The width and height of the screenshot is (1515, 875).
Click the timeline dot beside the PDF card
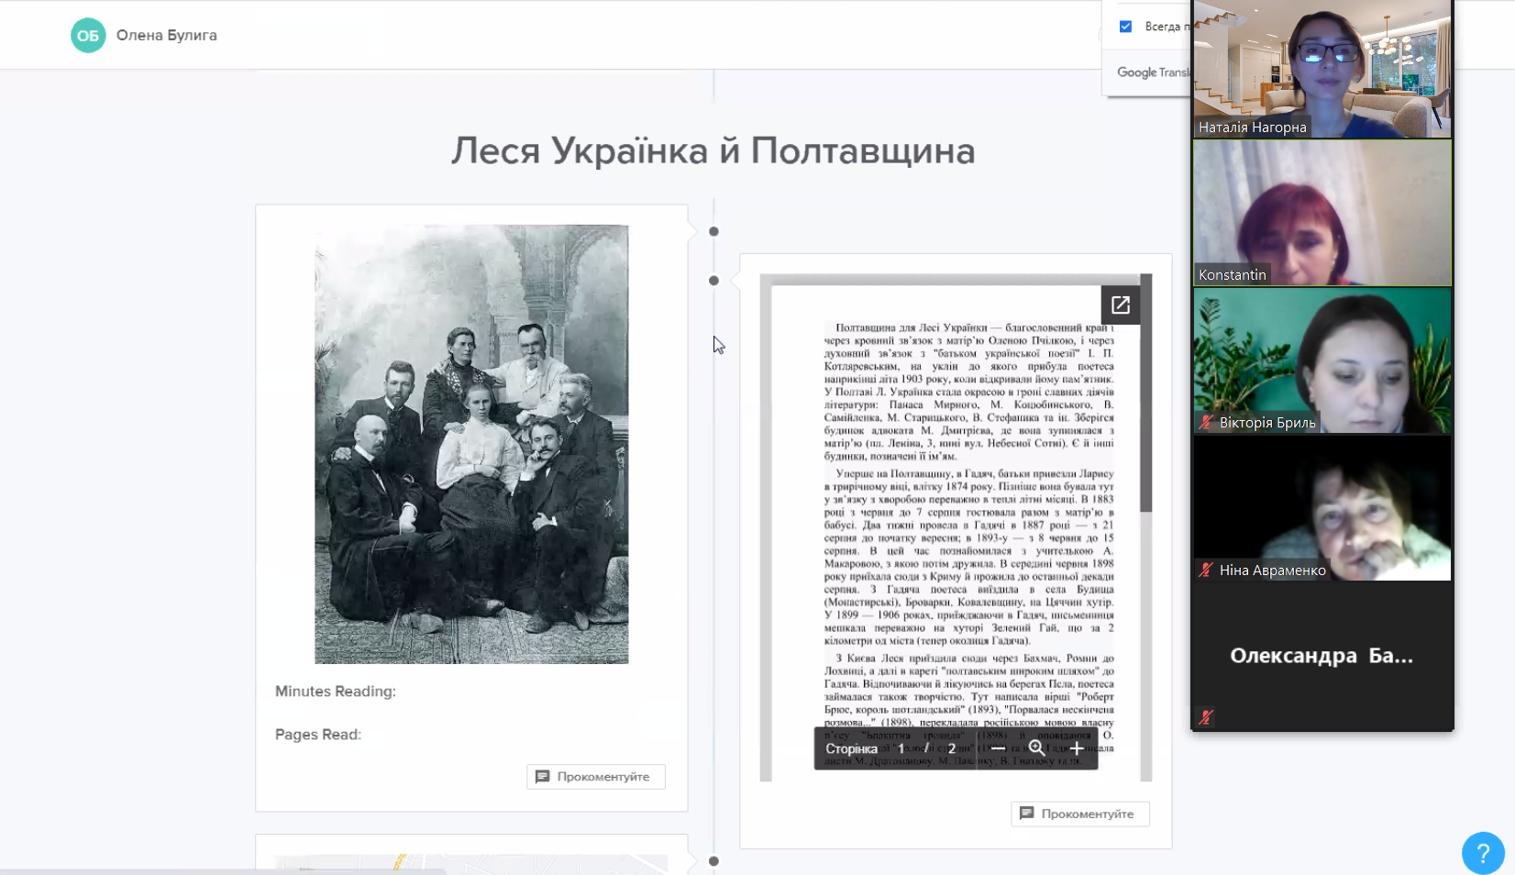713,281
